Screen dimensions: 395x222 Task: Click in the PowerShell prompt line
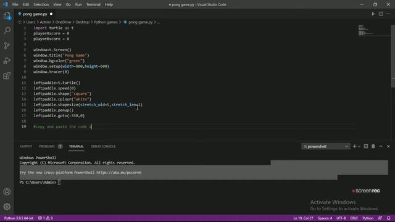click(x=39, y=183)
